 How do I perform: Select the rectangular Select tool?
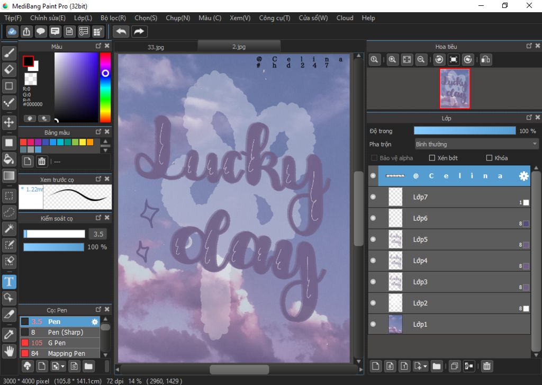point(9,196)
